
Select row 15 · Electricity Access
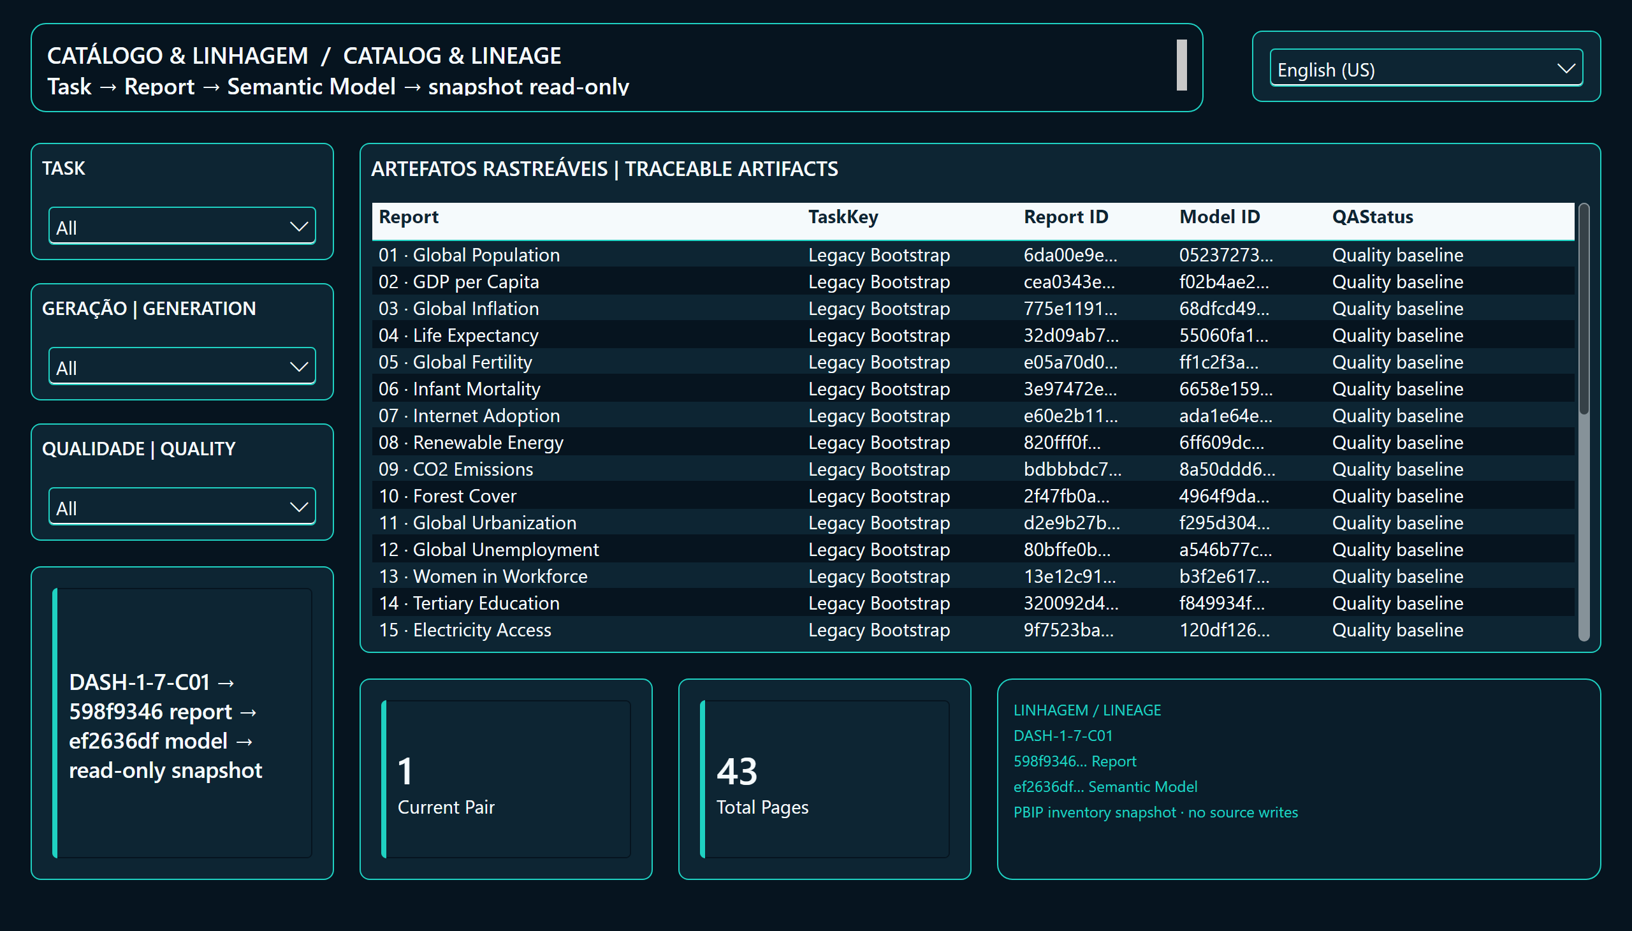973,631
